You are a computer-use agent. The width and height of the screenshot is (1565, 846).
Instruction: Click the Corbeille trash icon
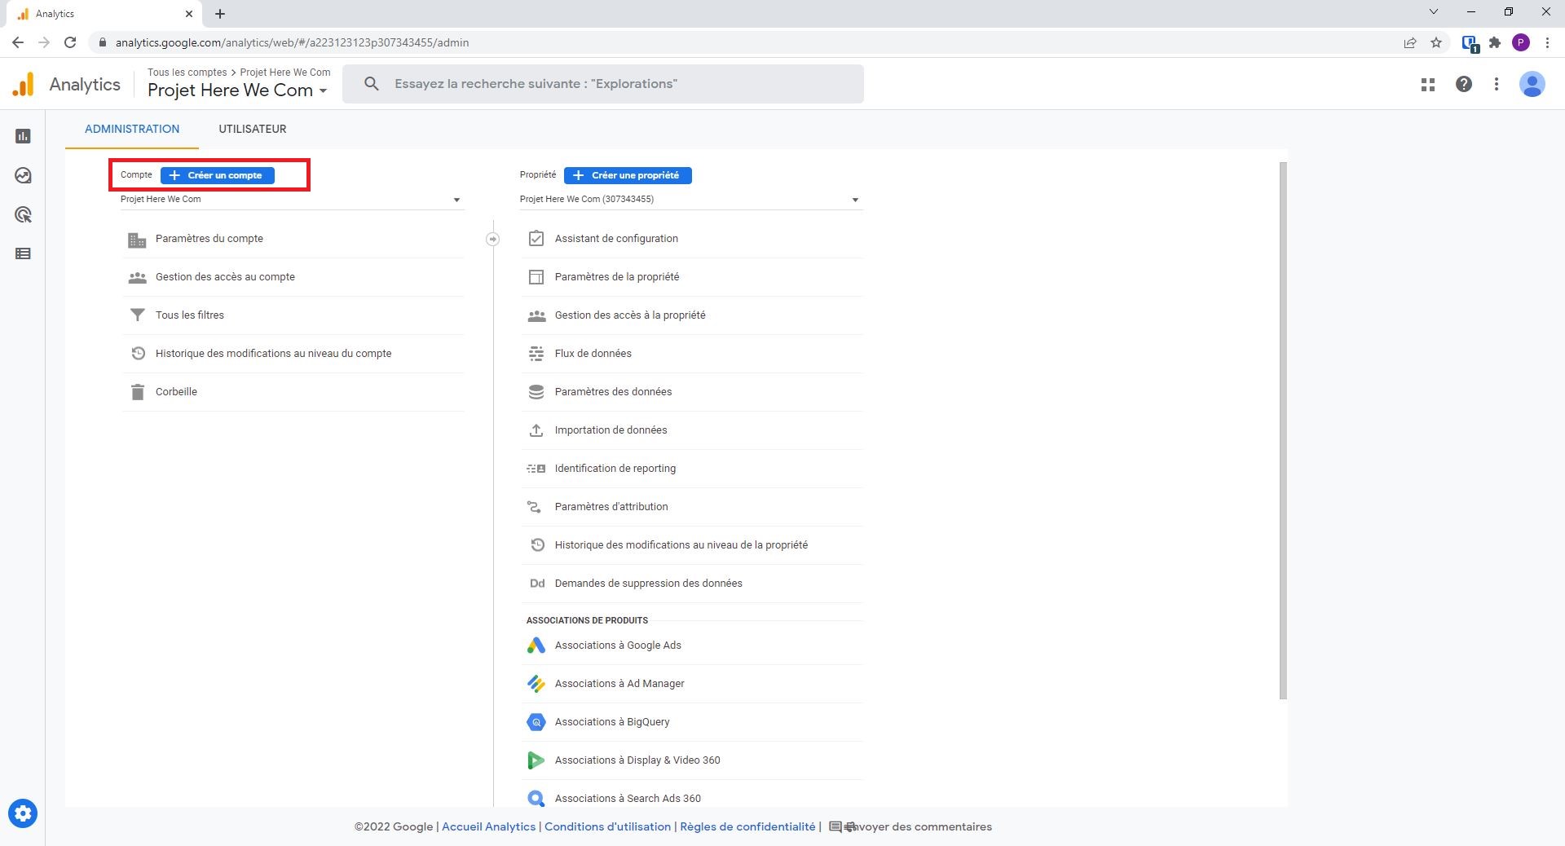pos(137,392)
